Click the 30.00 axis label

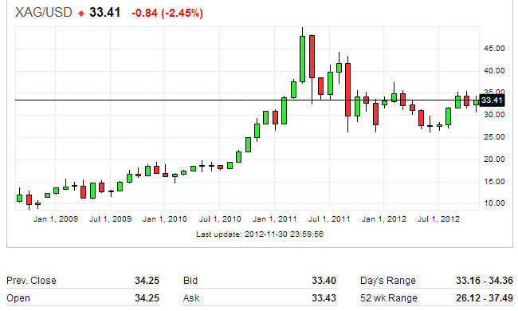(x=494, y=115)
